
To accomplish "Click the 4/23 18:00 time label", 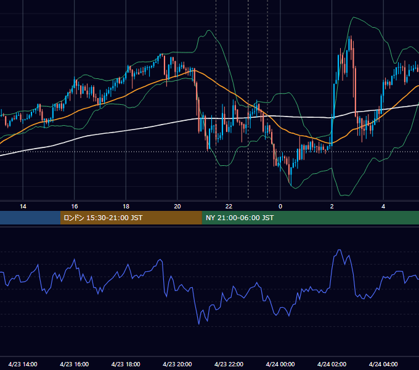I will pyautogui.click(x=126, y=364).
